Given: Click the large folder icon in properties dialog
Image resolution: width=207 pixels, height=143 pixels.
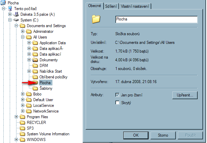Looking at the screenshot, I should tap(96, 19).
